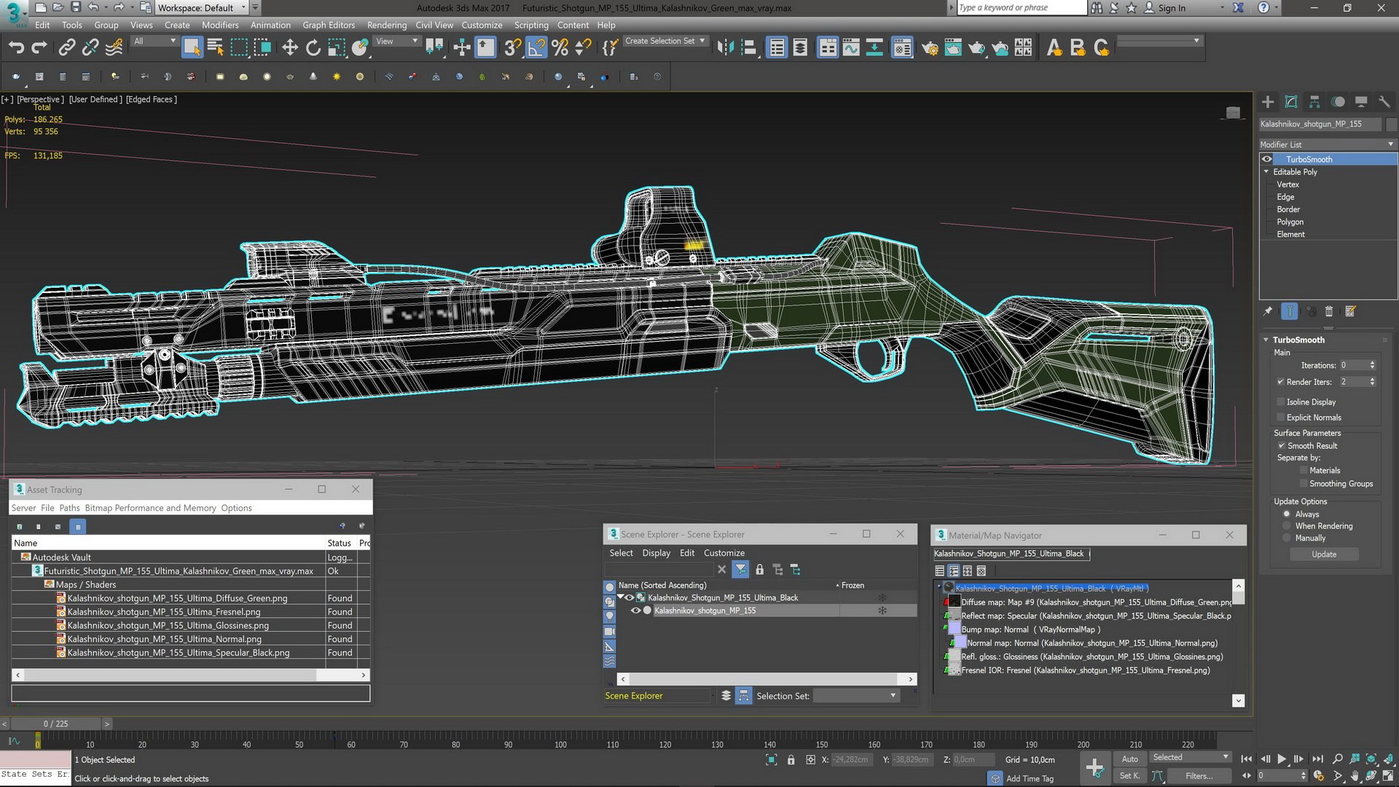This screenshot has width=1399, height=787.
Task: Click Add Time Tag
Action: 1030,779
